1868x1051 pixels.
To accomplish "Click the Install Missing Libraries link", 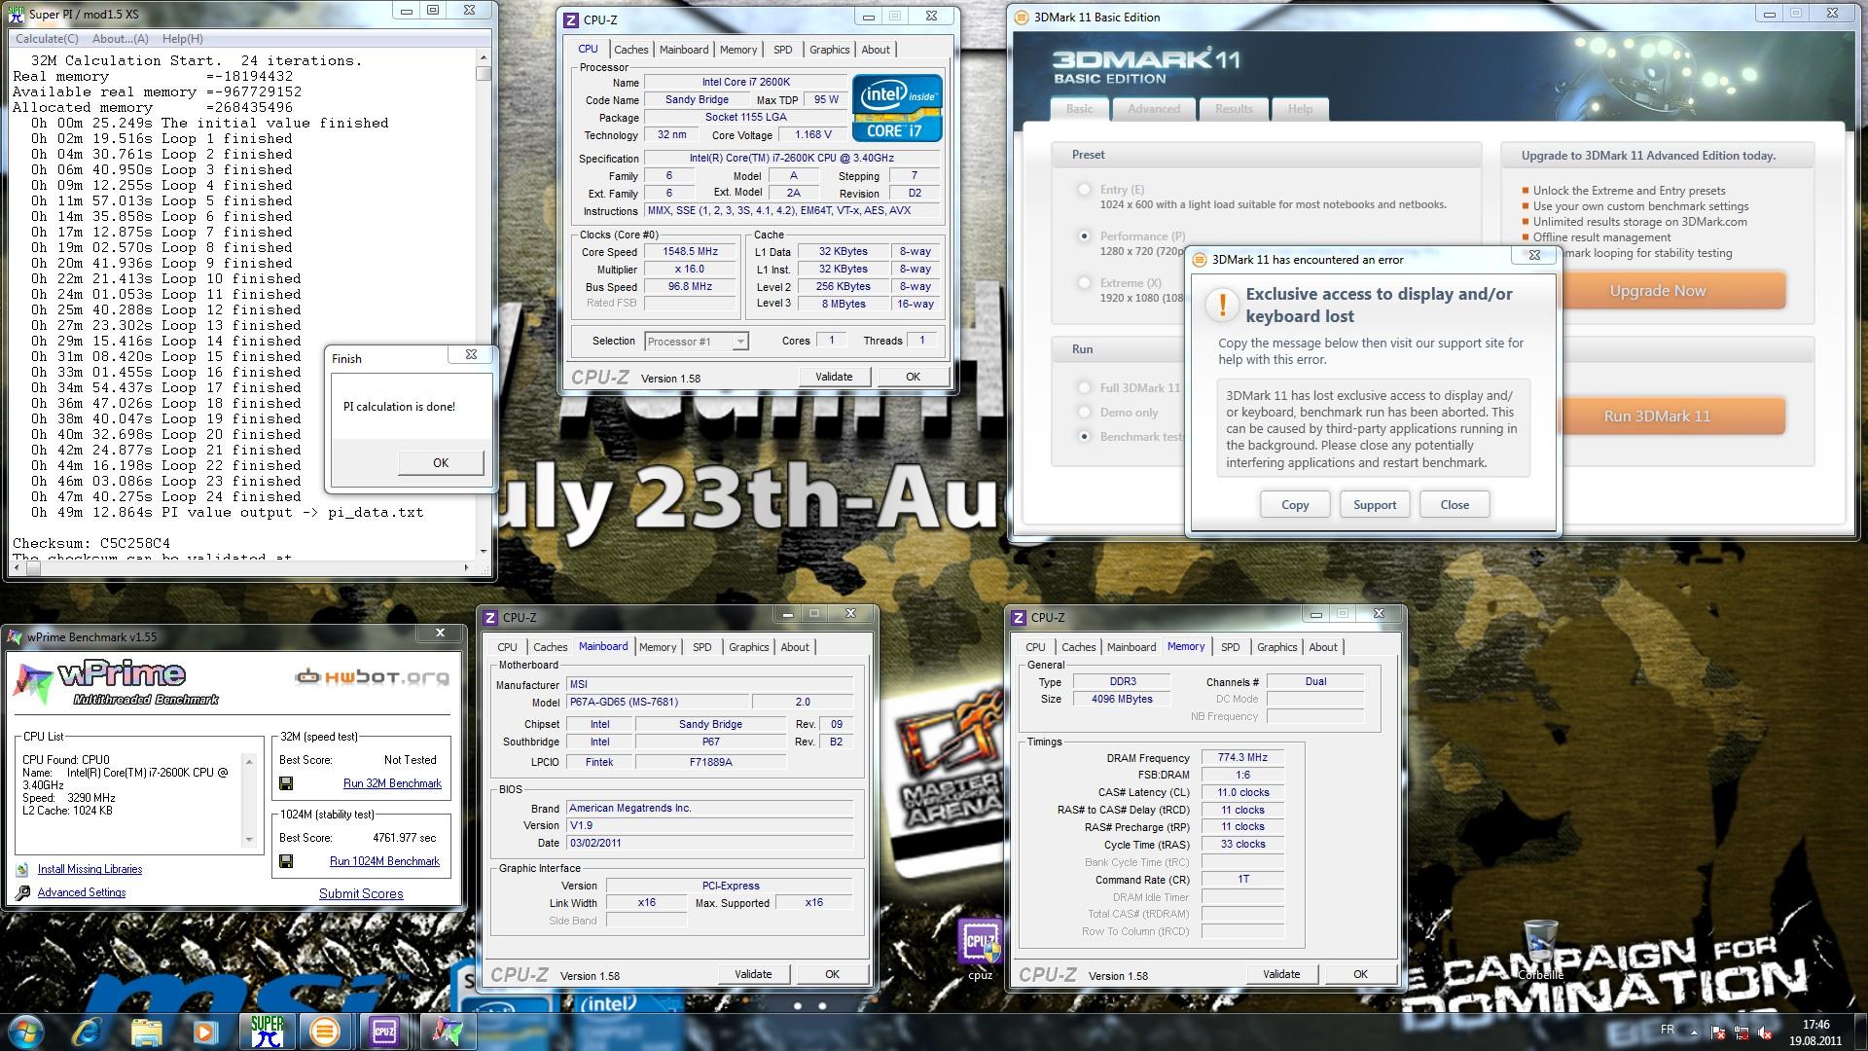I will (90, 869).
